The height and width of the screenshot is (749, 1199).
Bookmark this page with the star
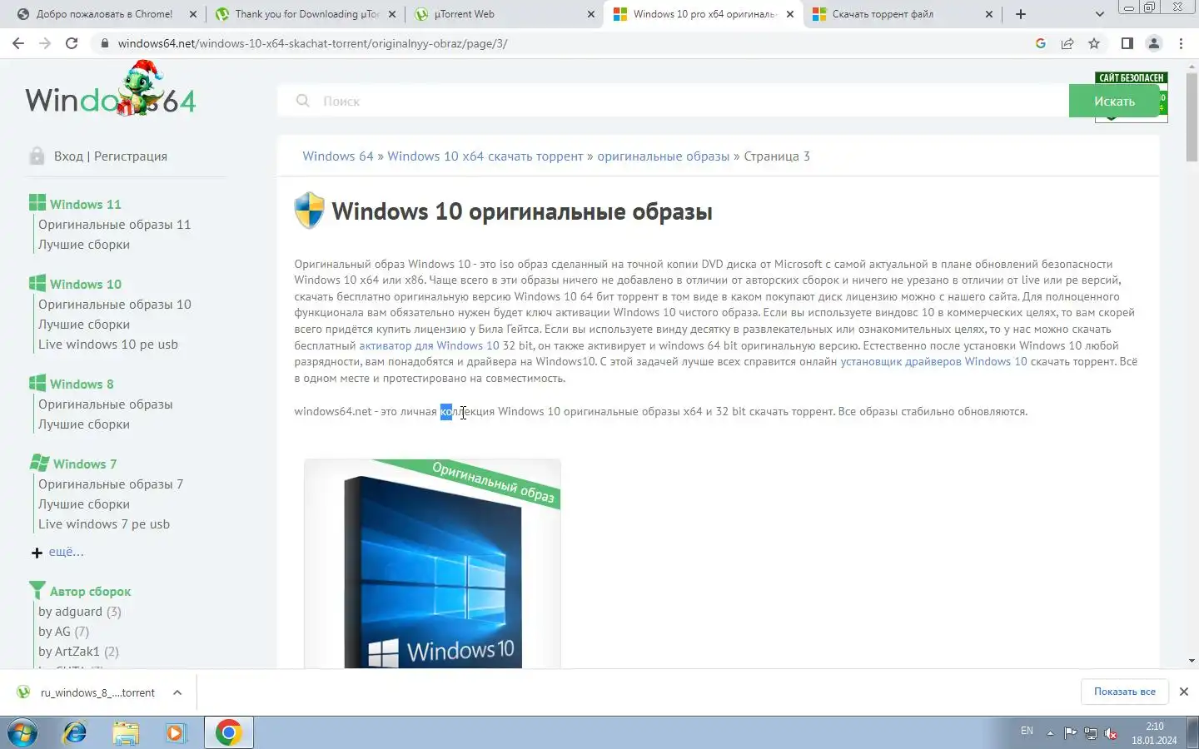(x=1094, y=43)
